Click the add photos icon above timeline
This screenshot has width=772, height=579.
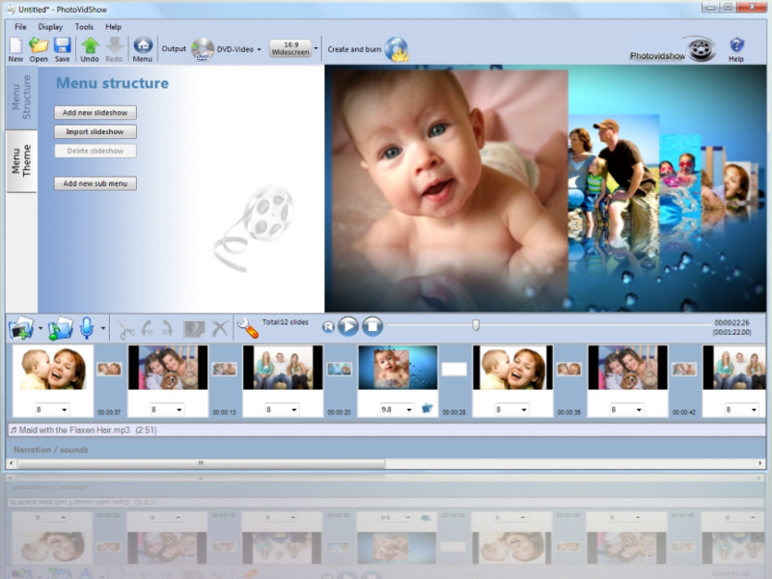(20, 328)
